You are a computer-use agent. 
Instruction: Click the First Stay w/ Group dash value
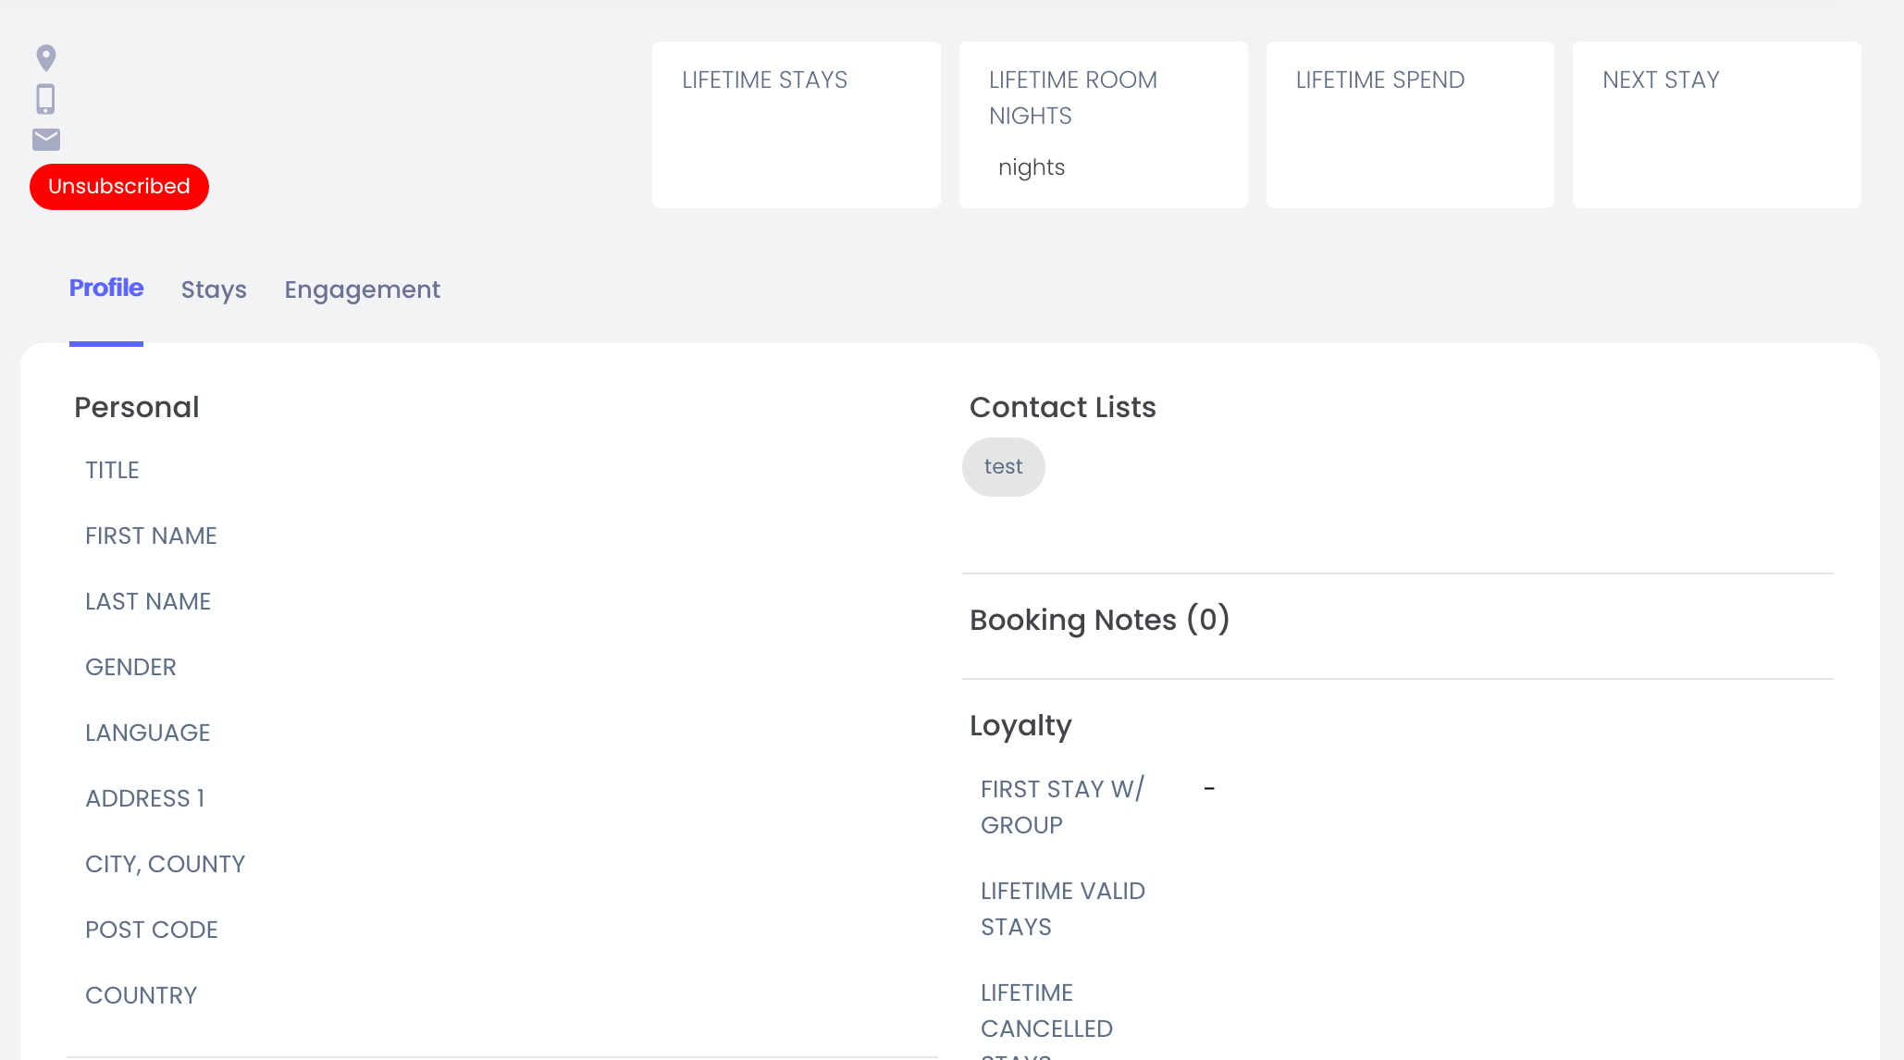[x=1209, y=789]
